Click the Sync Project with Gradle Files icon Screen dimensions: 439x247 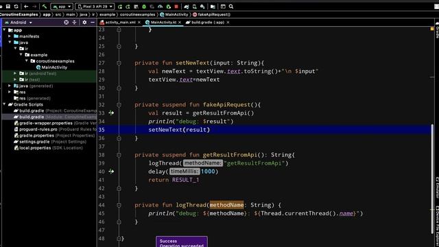point(187,6)
